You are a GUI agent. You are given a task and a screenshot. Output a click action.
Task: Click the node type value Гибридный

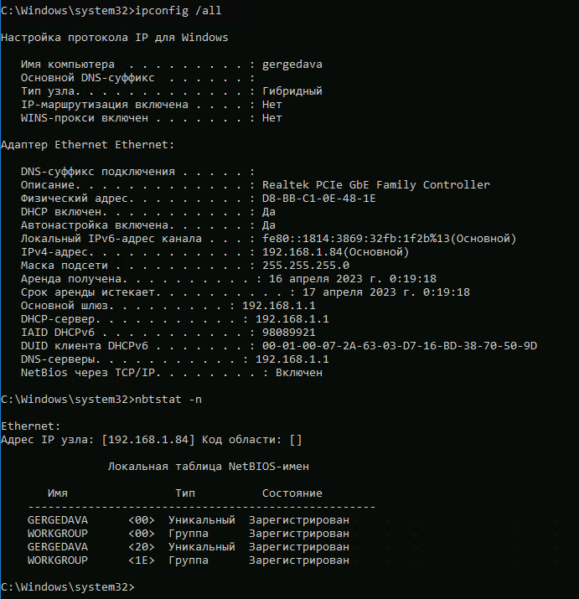click(x=292, y=91)
